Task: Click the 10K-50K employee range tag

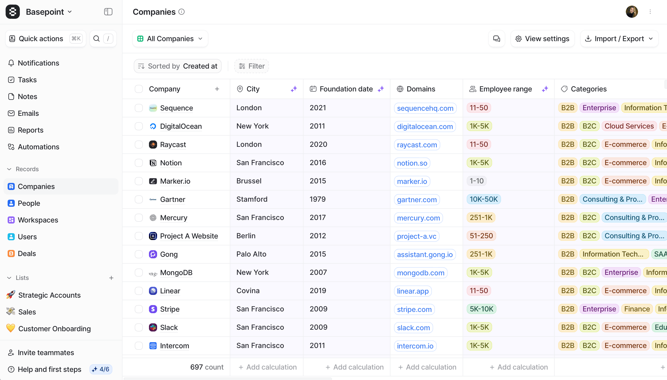Action: (484, 199)
